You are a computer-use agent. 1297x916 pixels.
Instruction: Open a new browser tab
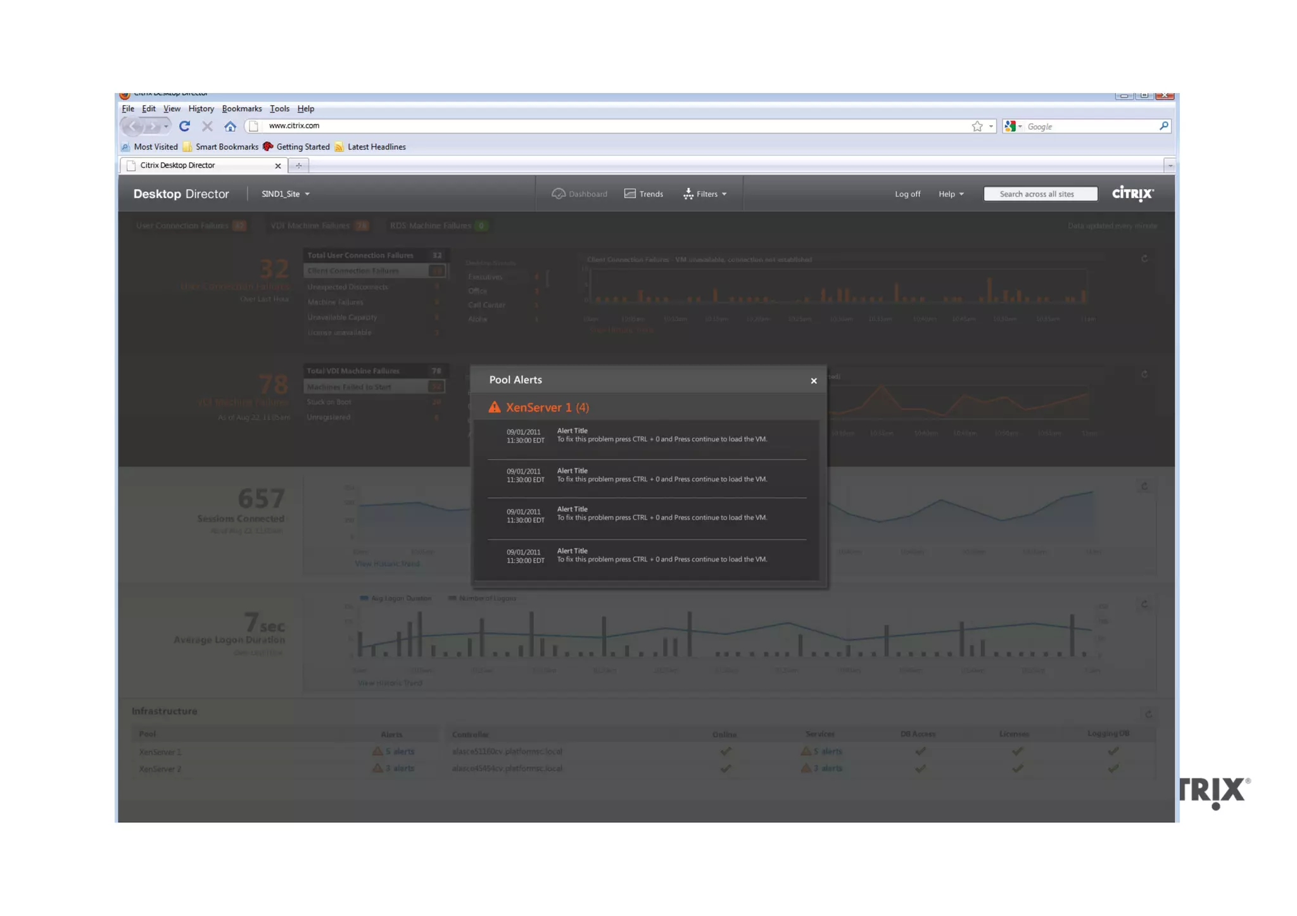tap(298, 165)
